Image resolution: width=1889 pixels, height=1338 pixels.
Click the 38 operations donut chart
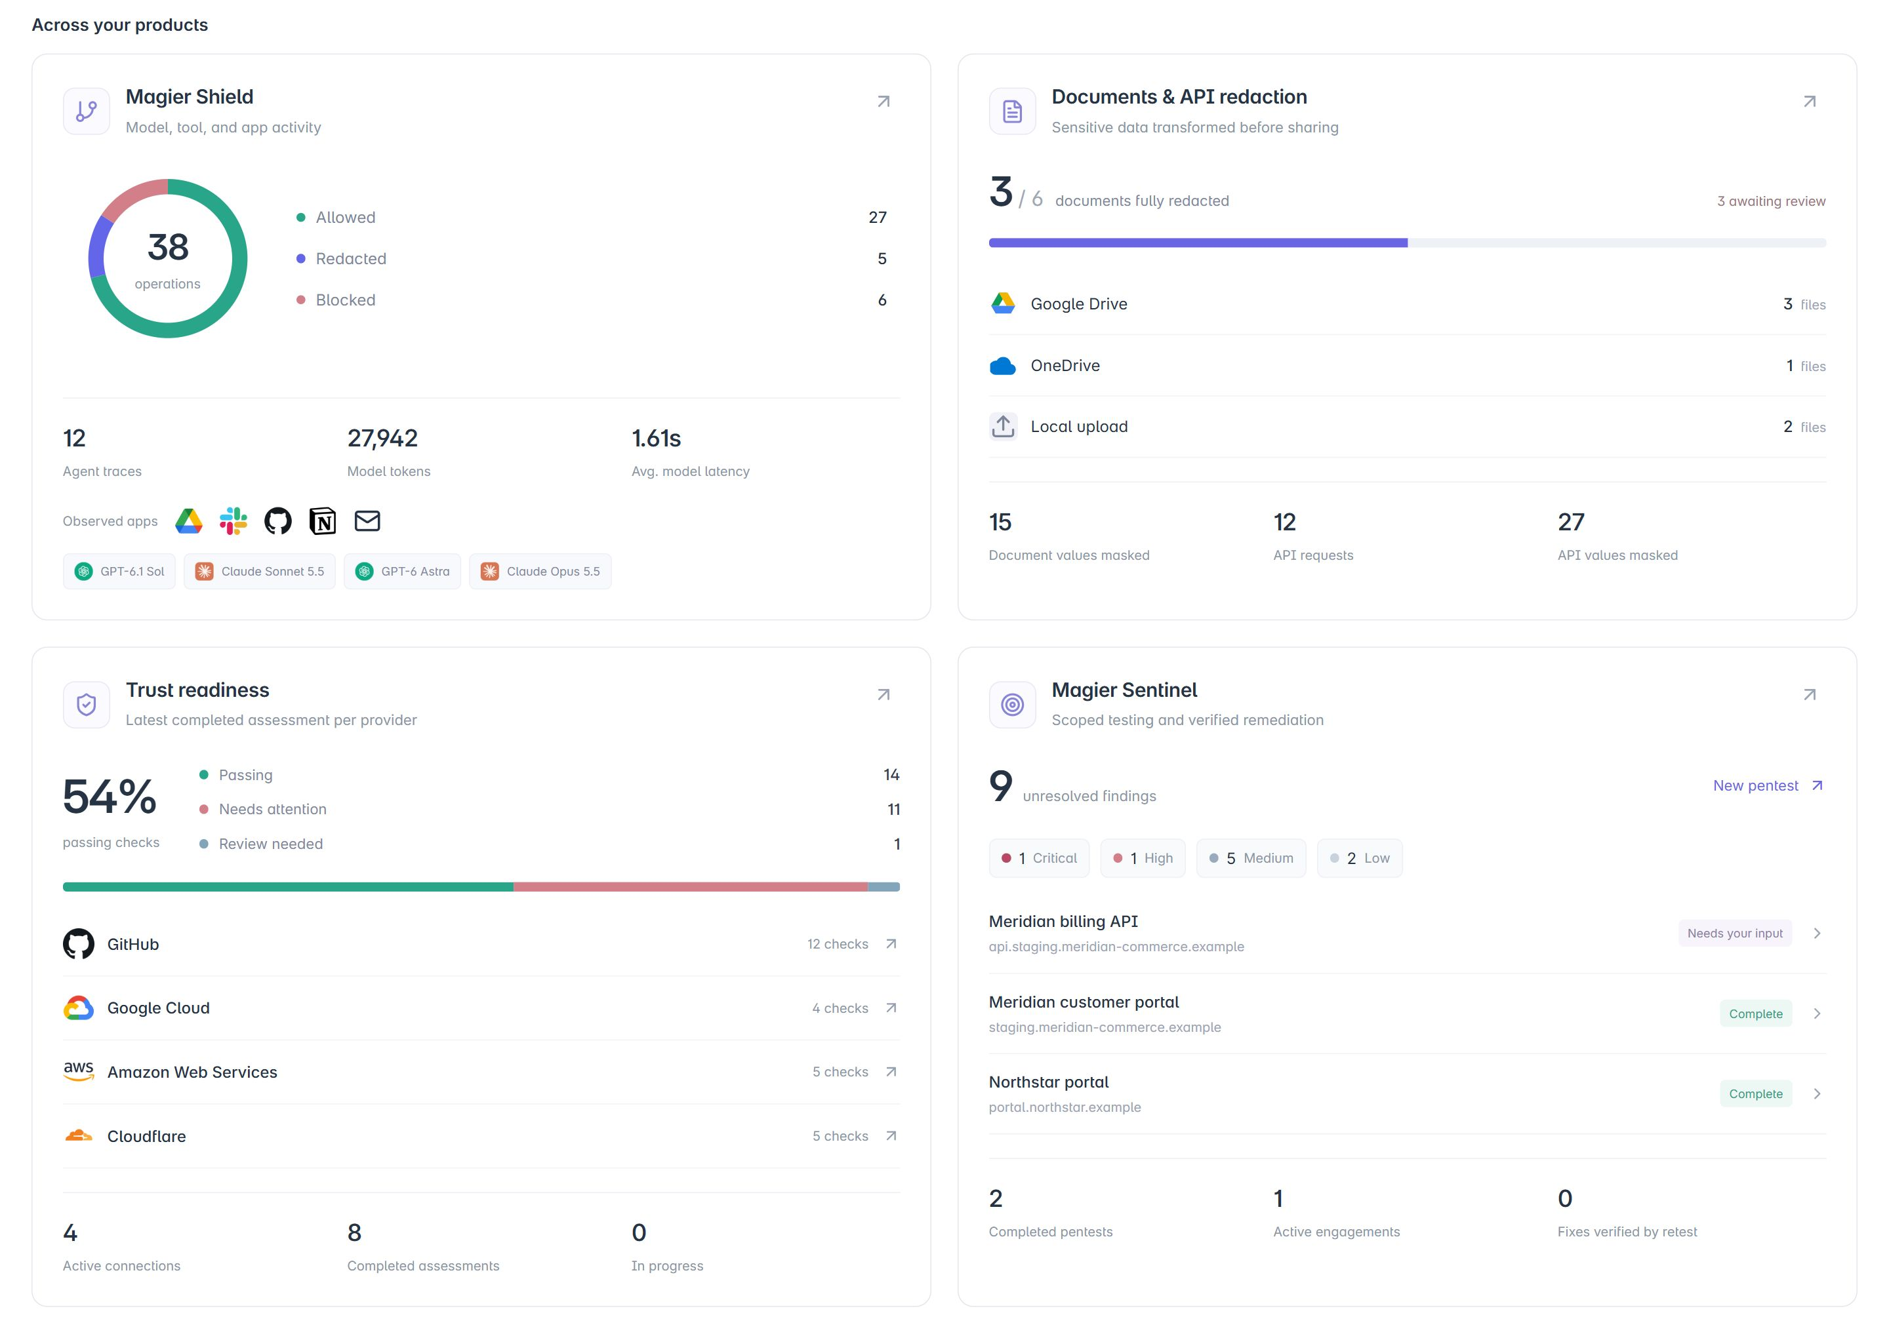click(168, 259)
